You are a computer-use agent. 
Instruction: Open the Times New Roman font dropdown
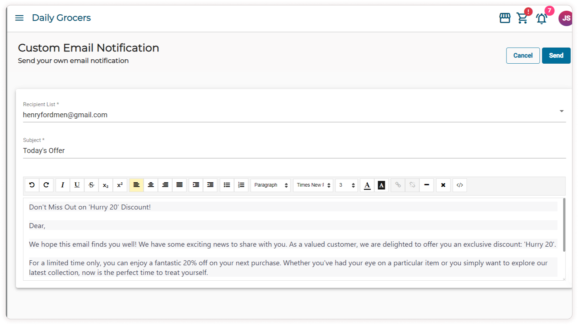pos(313,185)
